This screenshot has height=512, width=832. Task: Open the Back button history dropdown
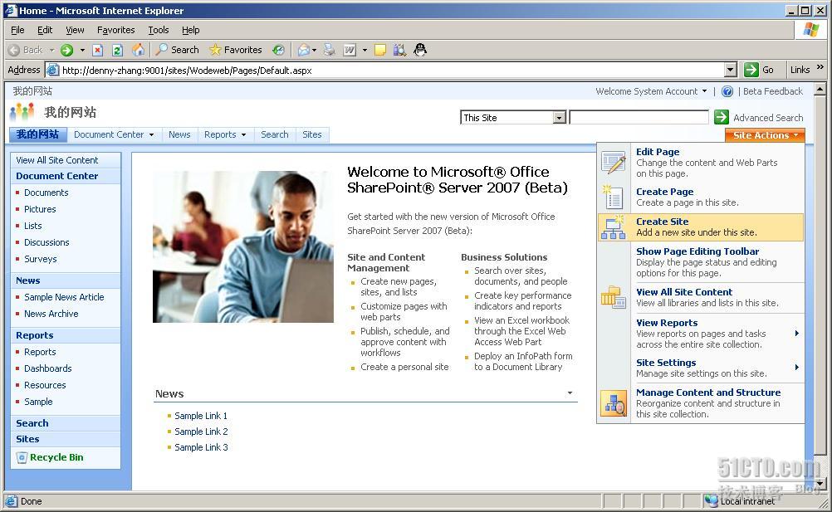tap(52, 50)
